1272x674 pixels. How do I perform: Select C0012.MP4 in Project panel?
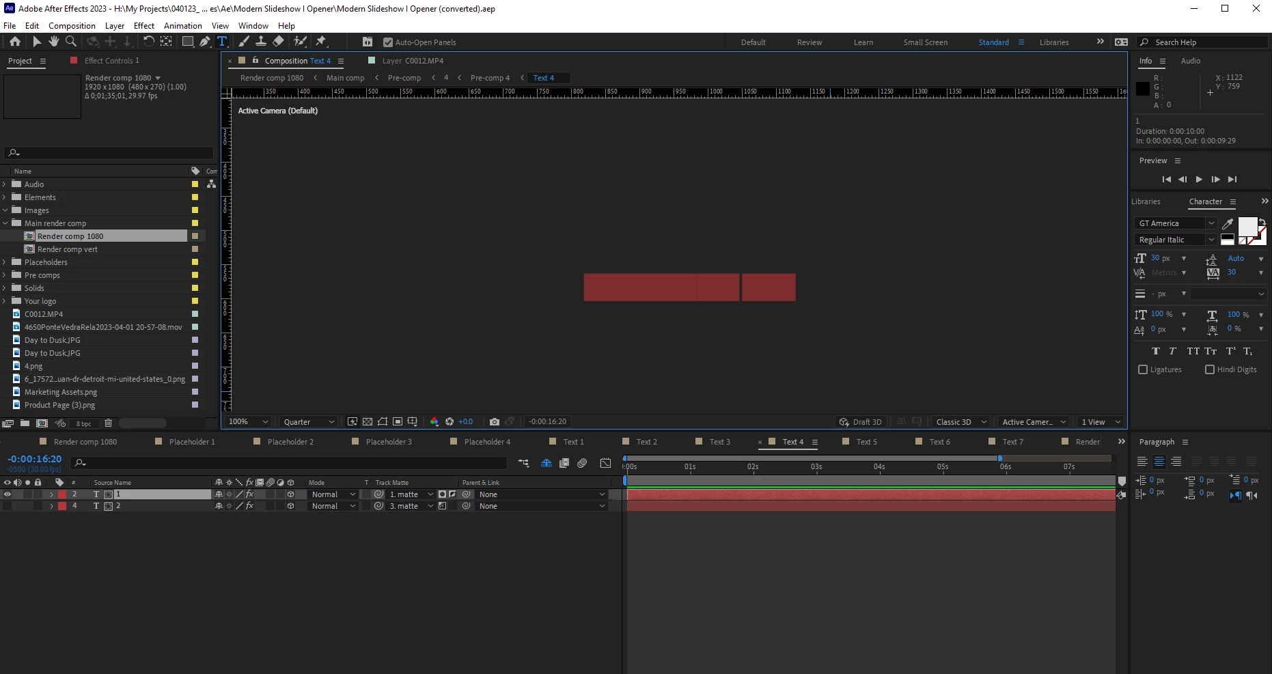[x=44, y=314]
